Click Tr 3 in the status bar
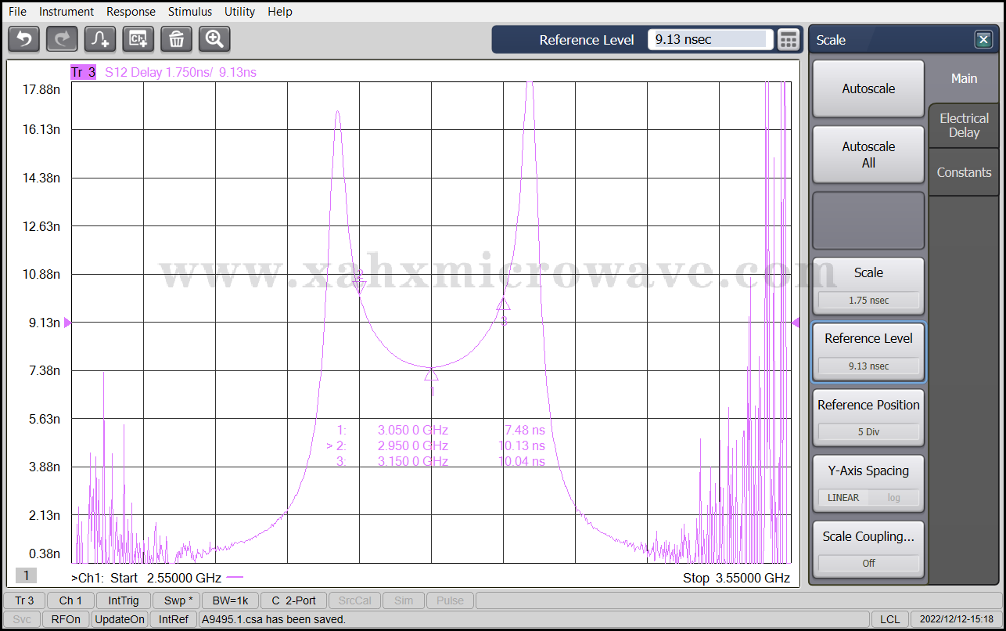1006x631 pixels. click(24, 600)
